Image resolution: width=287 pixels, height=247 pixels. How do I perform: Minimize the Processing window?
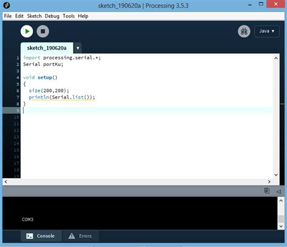pyautogui.click(x=250, y=5)
